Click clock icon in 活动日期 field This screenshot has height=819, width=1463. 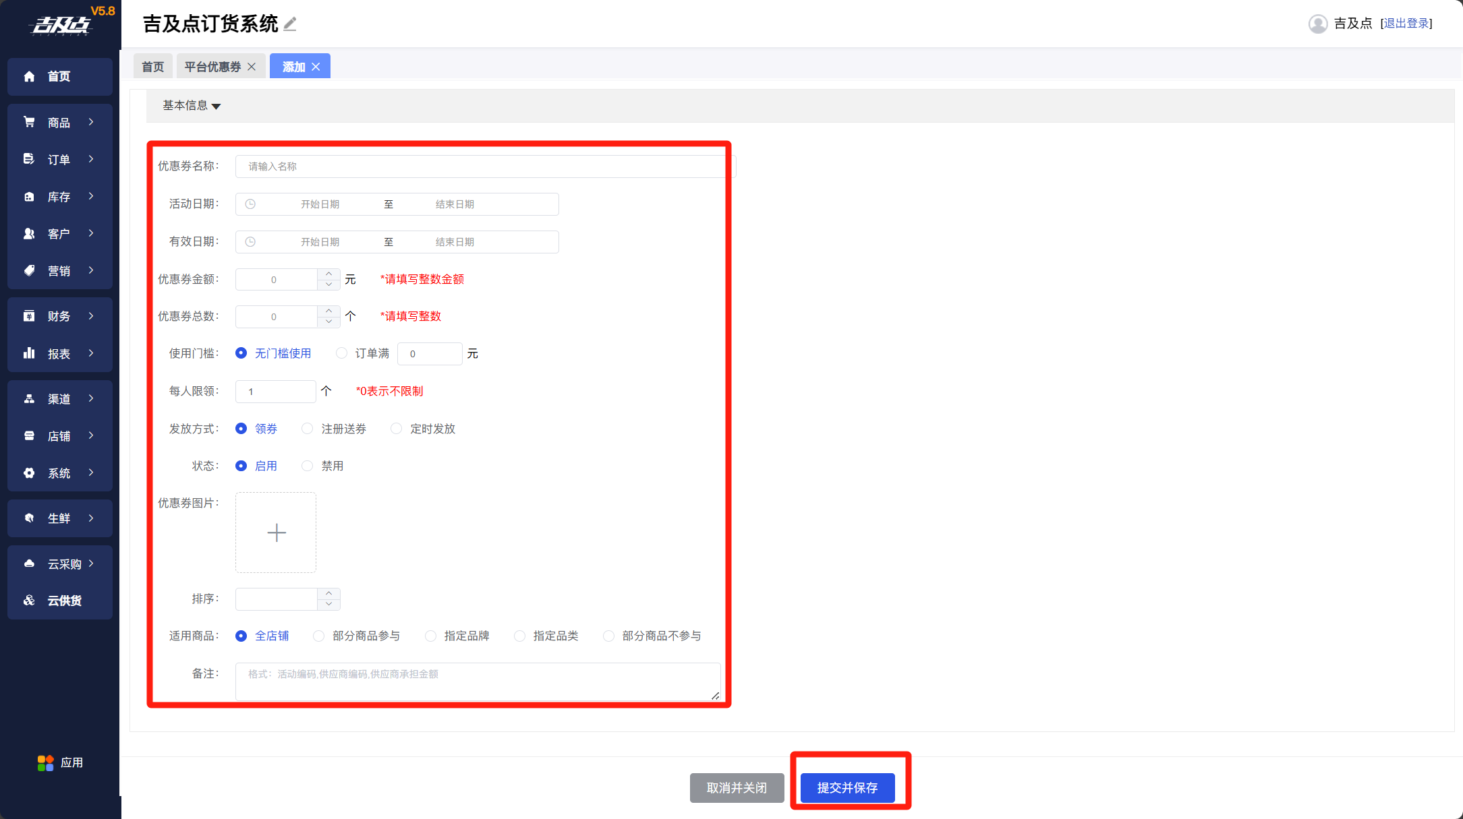pyautogui.click(x=250, y=204)
